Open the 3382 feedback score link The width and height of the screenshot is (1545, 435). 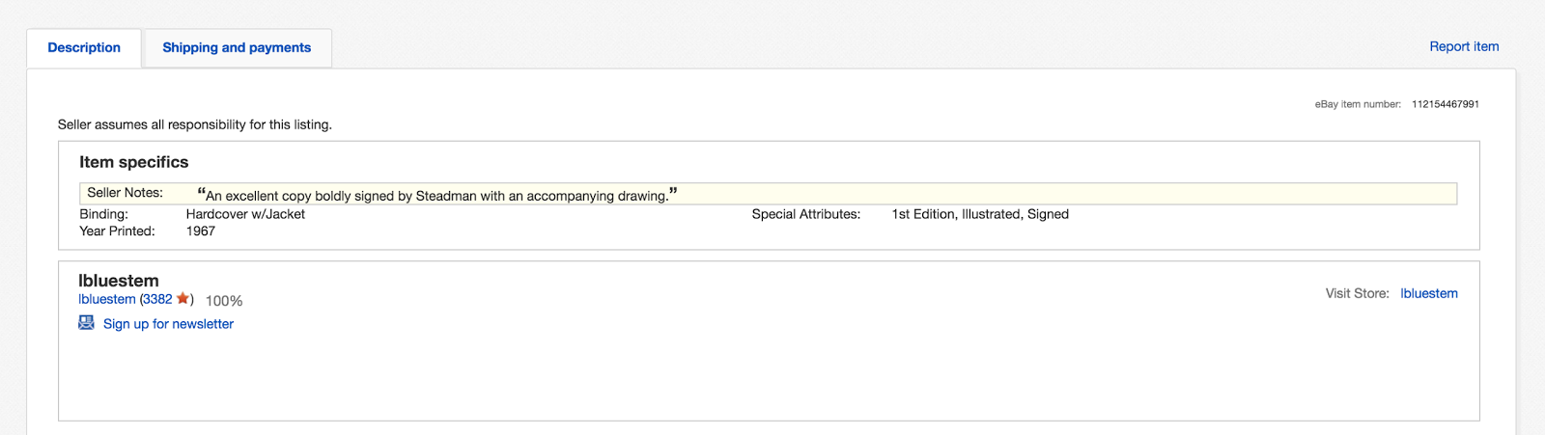coord(157,300)
